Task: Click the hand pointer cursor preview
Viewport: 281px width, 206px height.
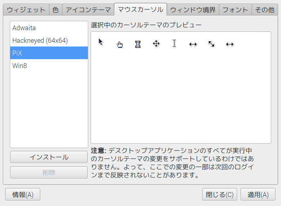Action: (120, 44)
